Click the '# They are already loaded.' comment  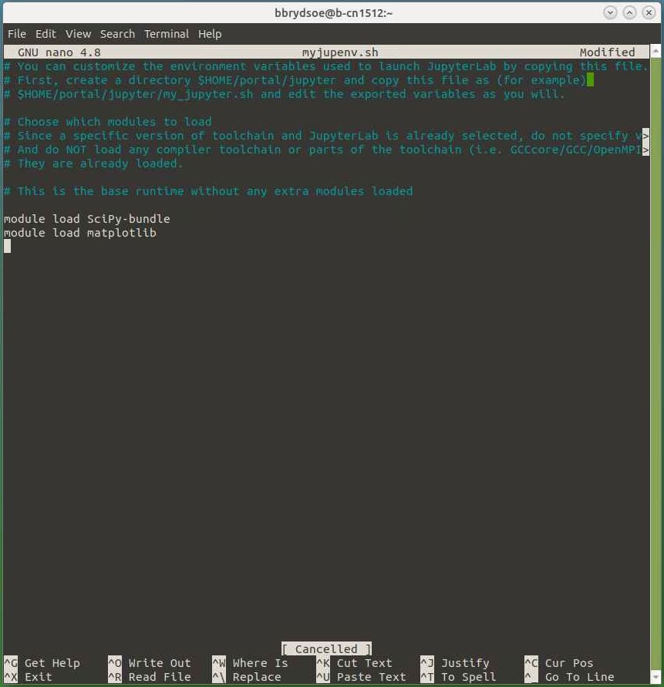[x=93, y=163]
